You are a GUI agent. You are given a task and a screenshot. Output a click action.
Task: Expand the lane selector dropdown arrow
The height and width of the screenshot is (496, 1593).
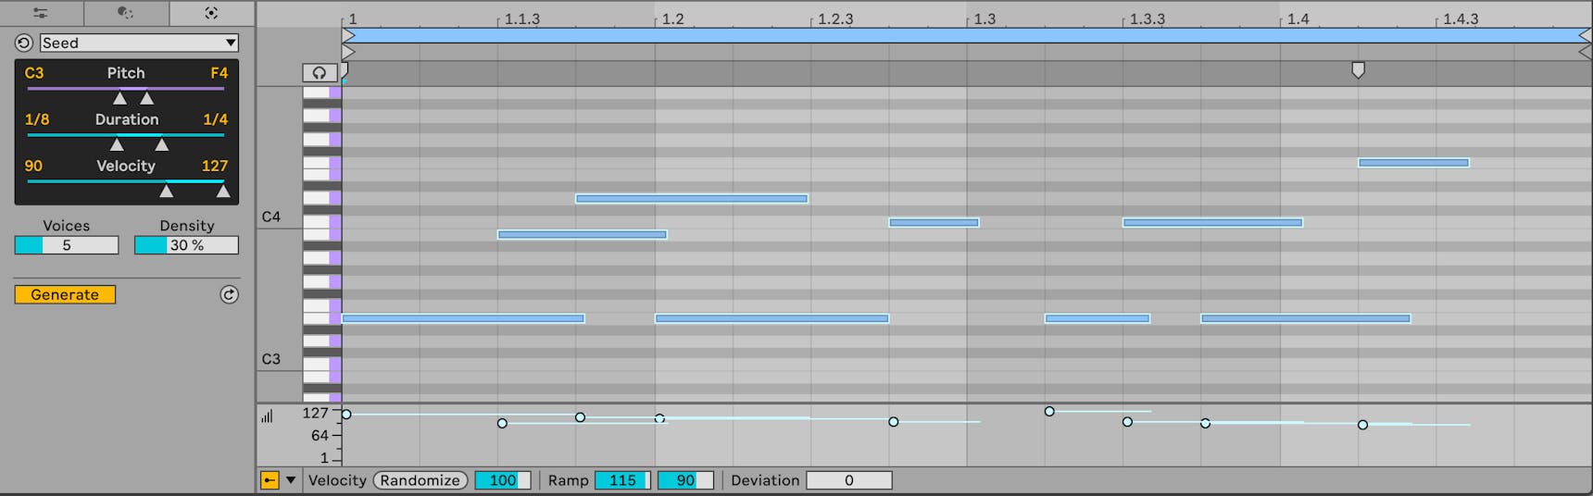click(x=291, y=480)
